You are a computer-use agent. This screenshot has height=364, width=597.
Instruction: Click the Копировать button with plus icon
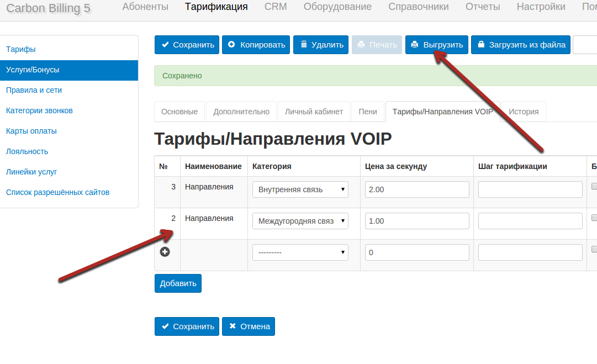(256, 45)
